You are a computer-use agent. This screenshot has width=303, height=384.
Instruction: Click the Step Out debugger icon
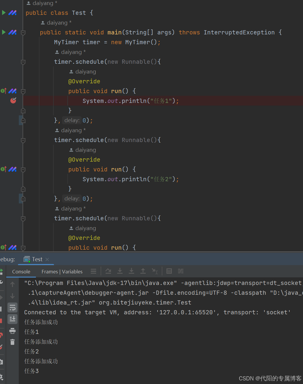pyautogui.click(x=143, y=271)
